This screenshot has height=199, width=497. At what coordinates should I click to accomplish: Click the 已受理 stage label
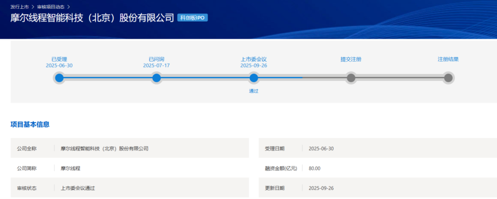pyautogui.click(x=59, y=59)
